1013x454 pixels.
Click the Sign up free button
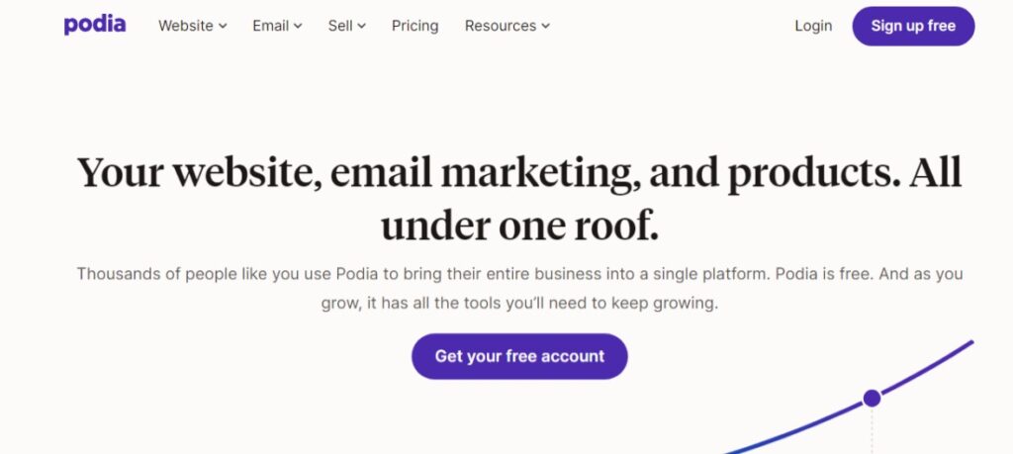coord(913,26)
